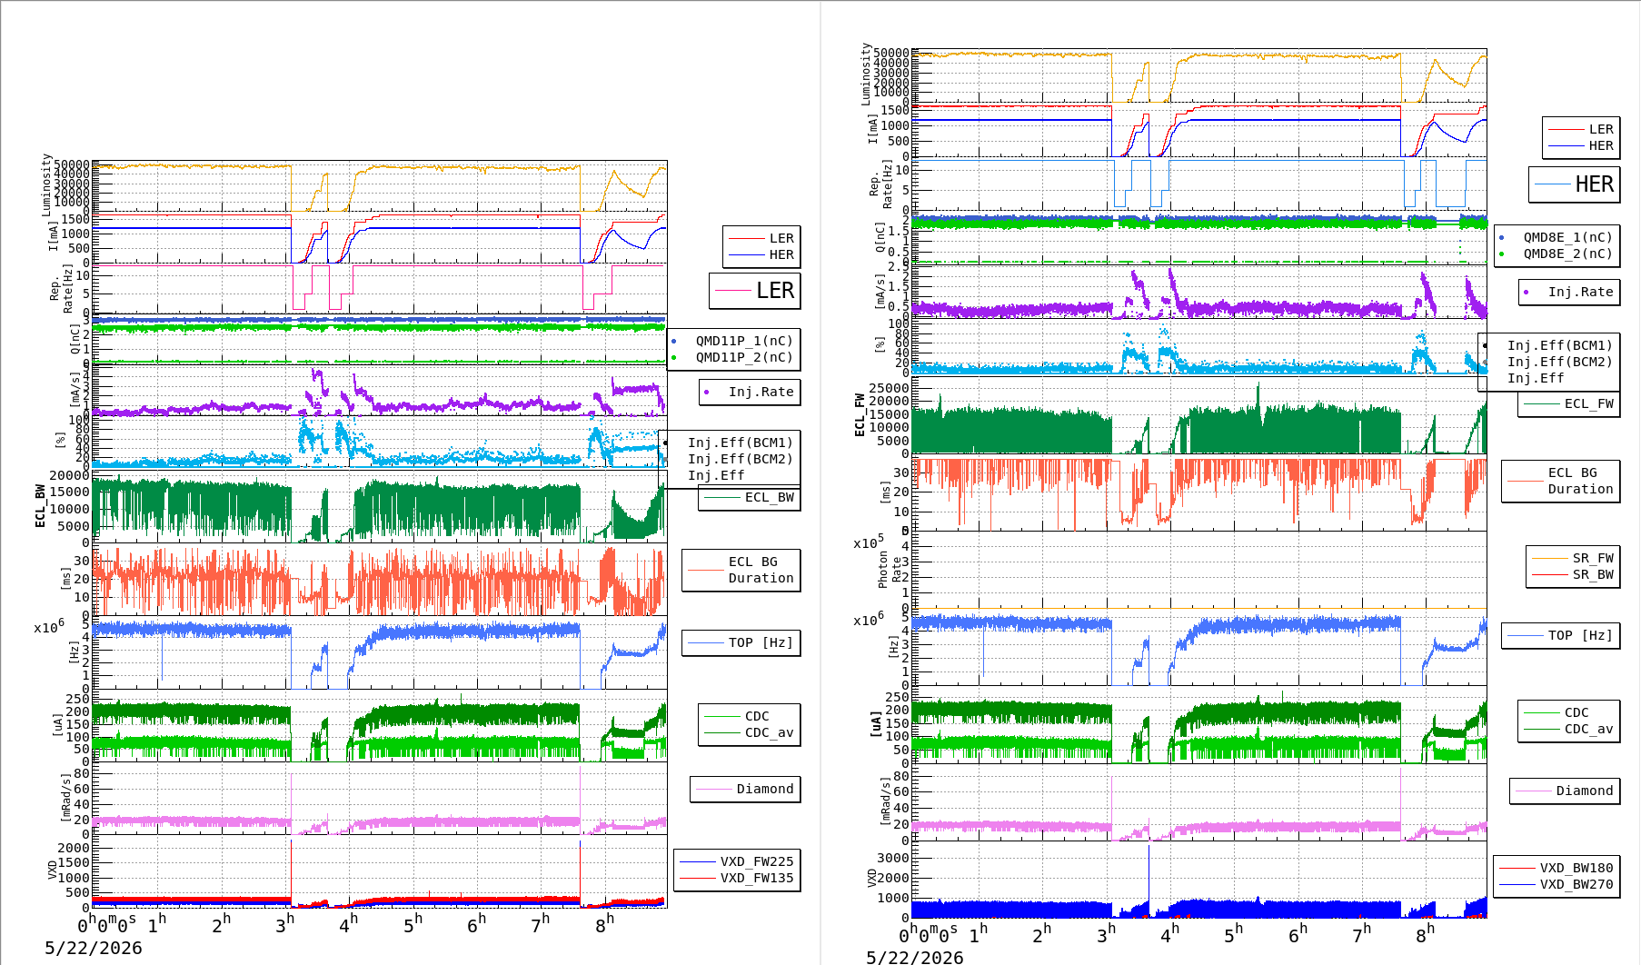Image resolution: width=1641 pixels, height=965 pixels.
Task: Click Inj.Eff(BCM1) legend in the left chart
Action: [x=740, y=443]
